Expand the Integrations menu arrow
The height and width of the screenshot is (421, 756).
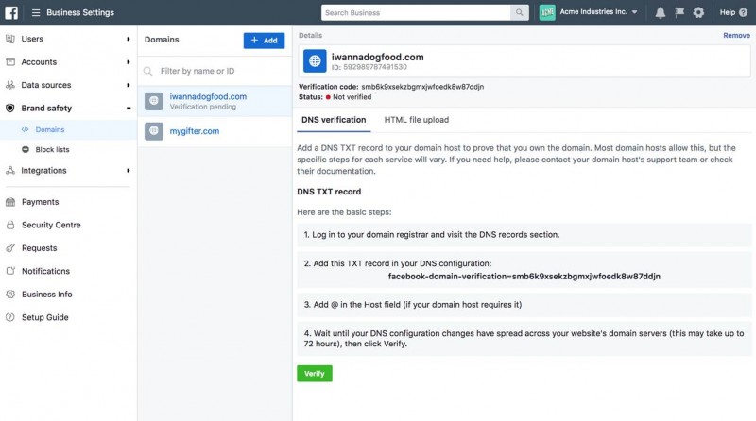129,171
